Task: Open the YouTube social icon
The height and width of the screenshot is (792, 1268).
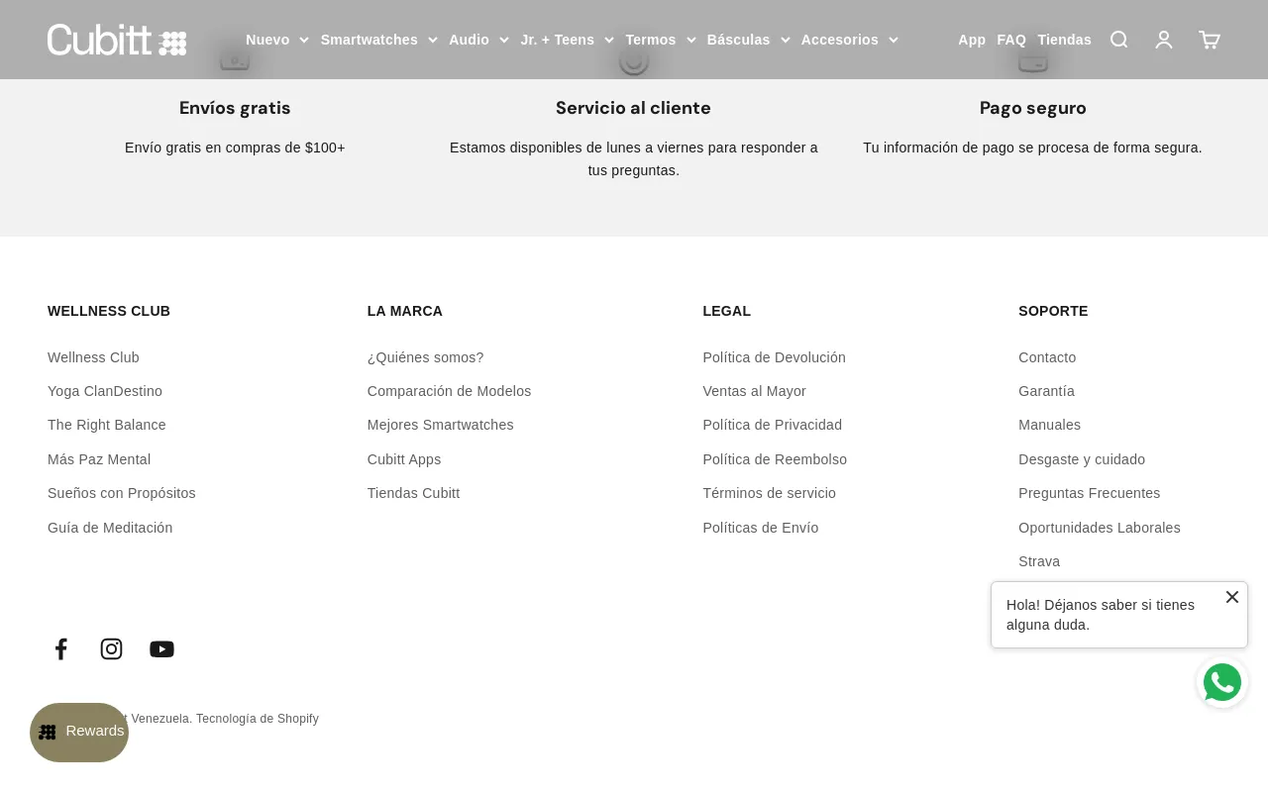Action: pyautogui.click(x=161, y=648)
